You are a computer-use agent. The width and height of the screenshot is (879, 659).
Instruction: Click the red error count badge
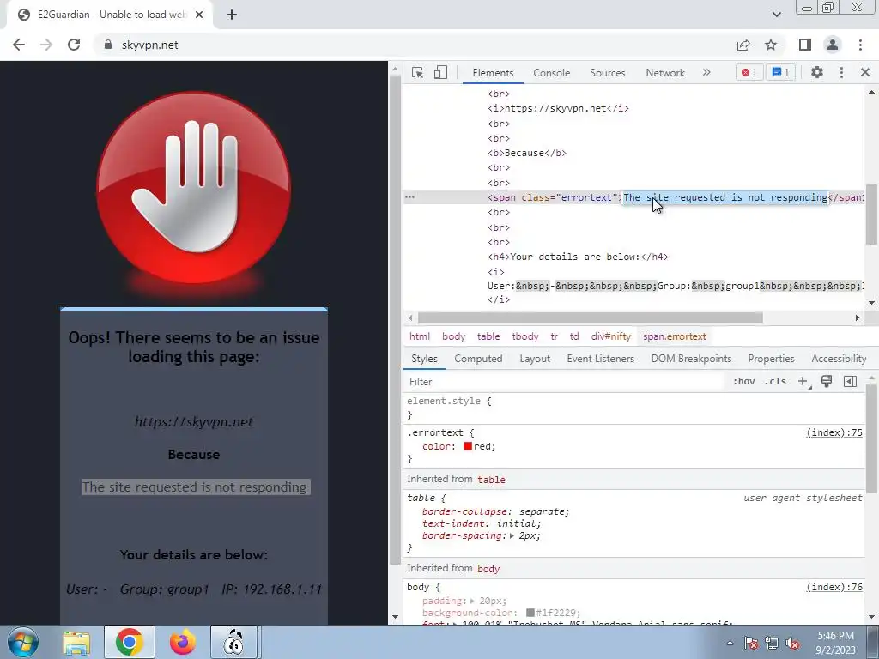(749, 72)
